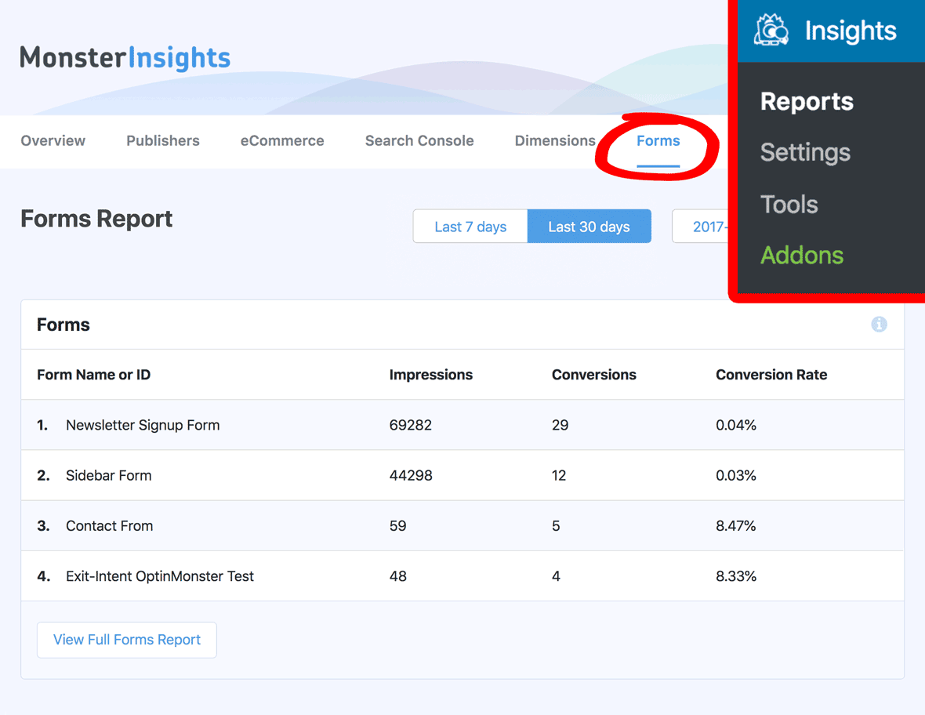Click the Forms Report heading
This screenshot has height=715, width=925.
(x=96, y=220)
